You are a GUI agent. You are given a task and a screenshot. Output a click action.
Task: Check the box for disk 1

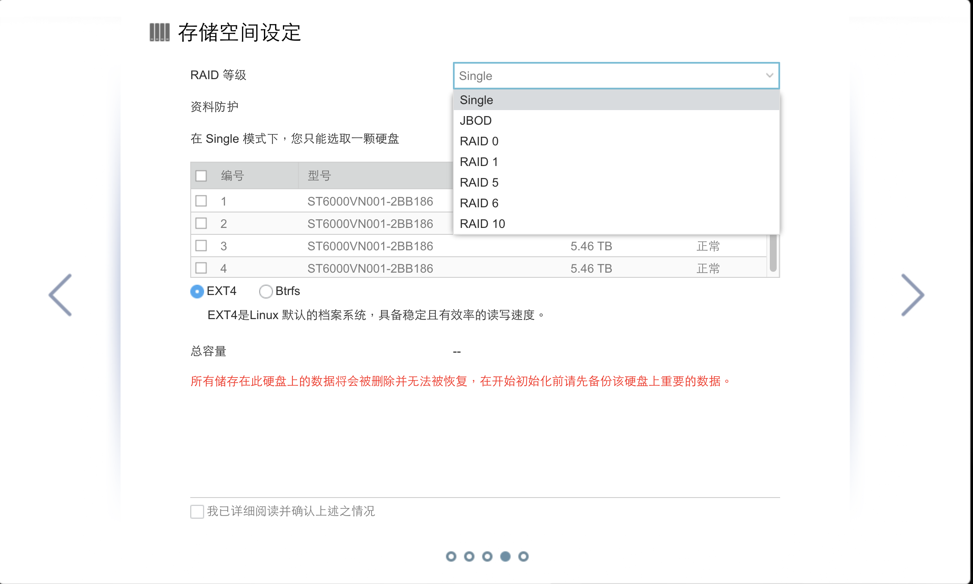201,201
